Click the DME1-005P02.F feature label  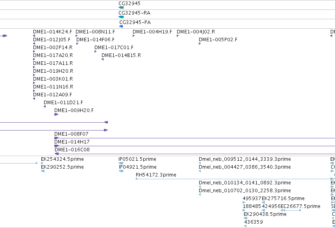click(218, 40)
